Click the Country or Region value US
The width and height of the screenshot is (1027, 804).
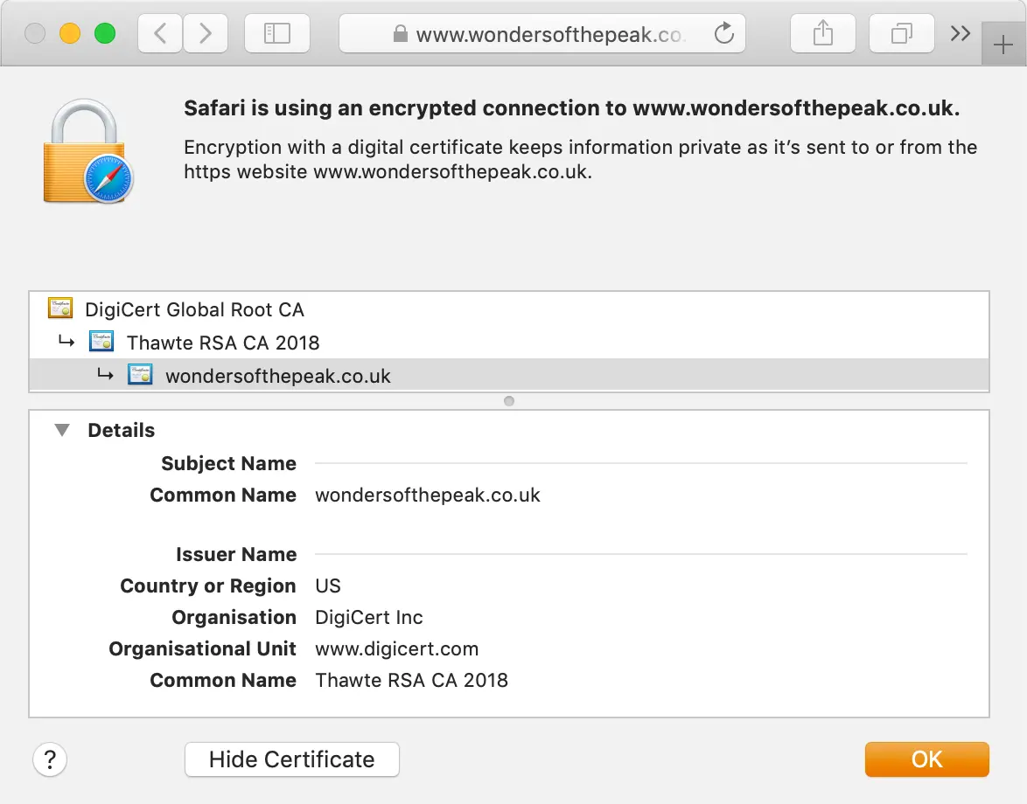coord(328,586)
